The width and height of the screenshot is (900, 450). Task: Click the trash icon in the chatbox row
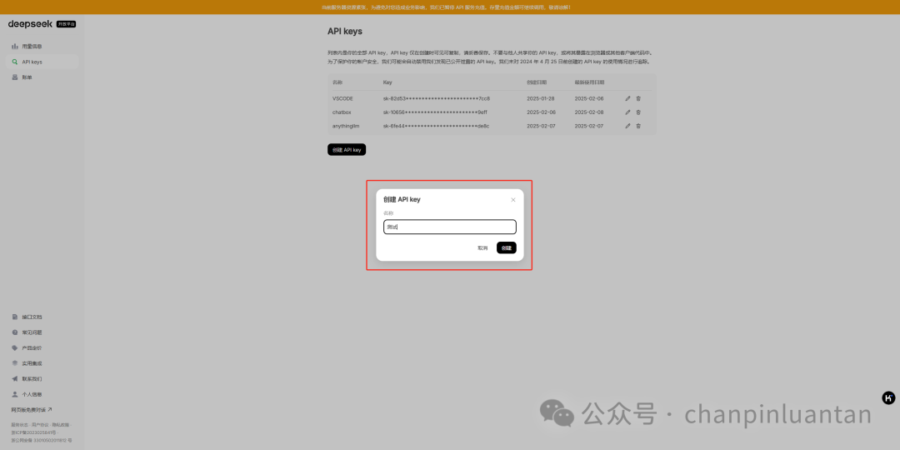coord(638,112)
